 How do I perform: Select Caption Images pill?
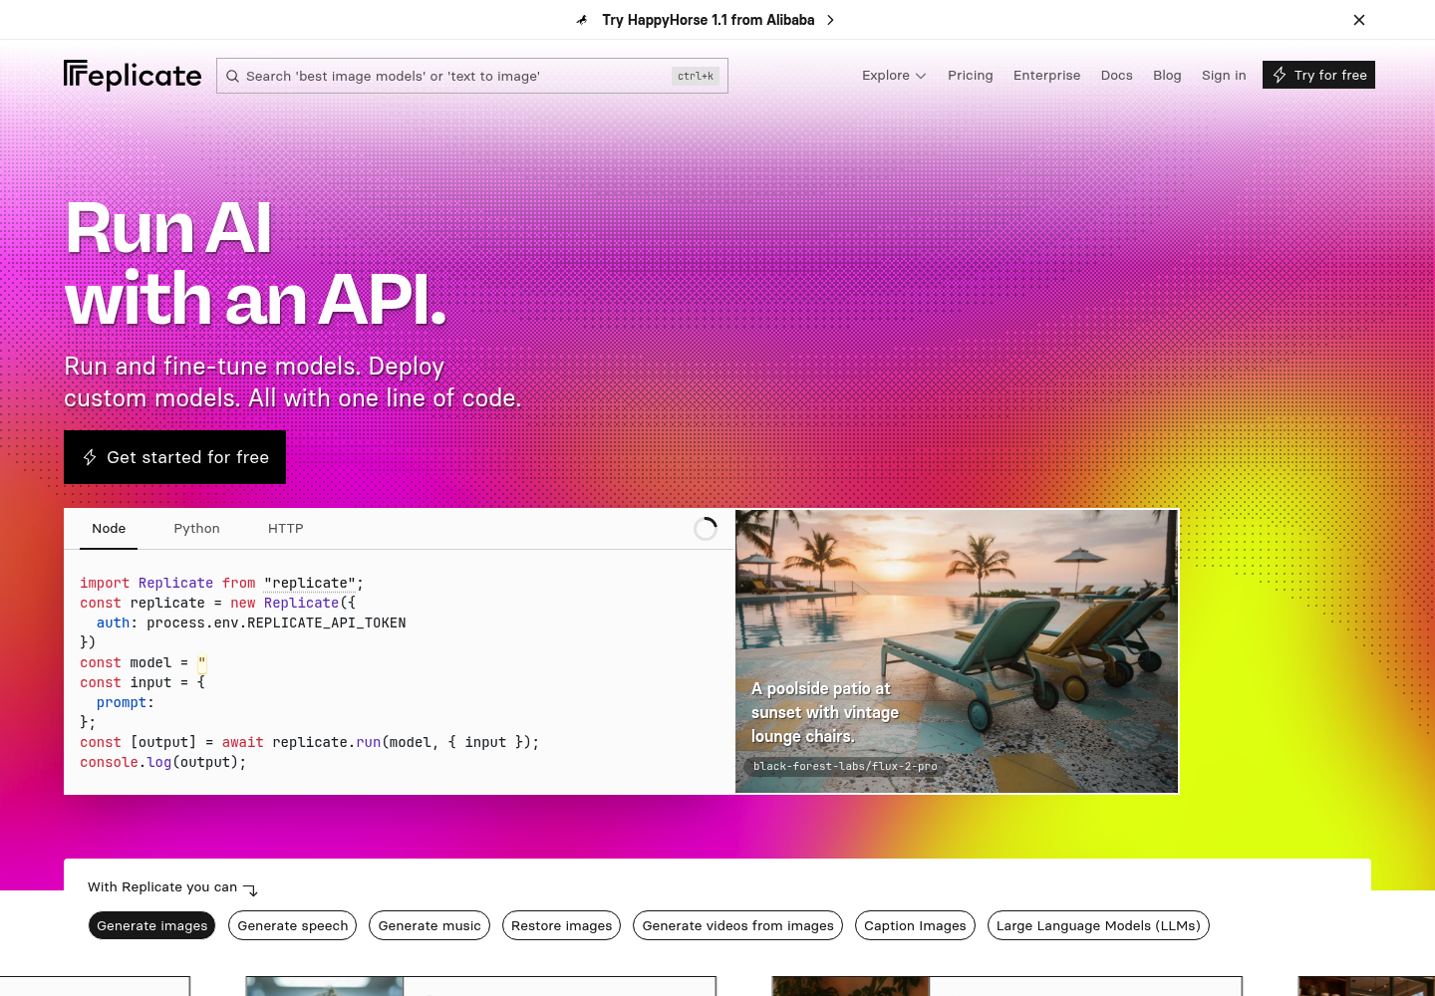coord(915,925)
